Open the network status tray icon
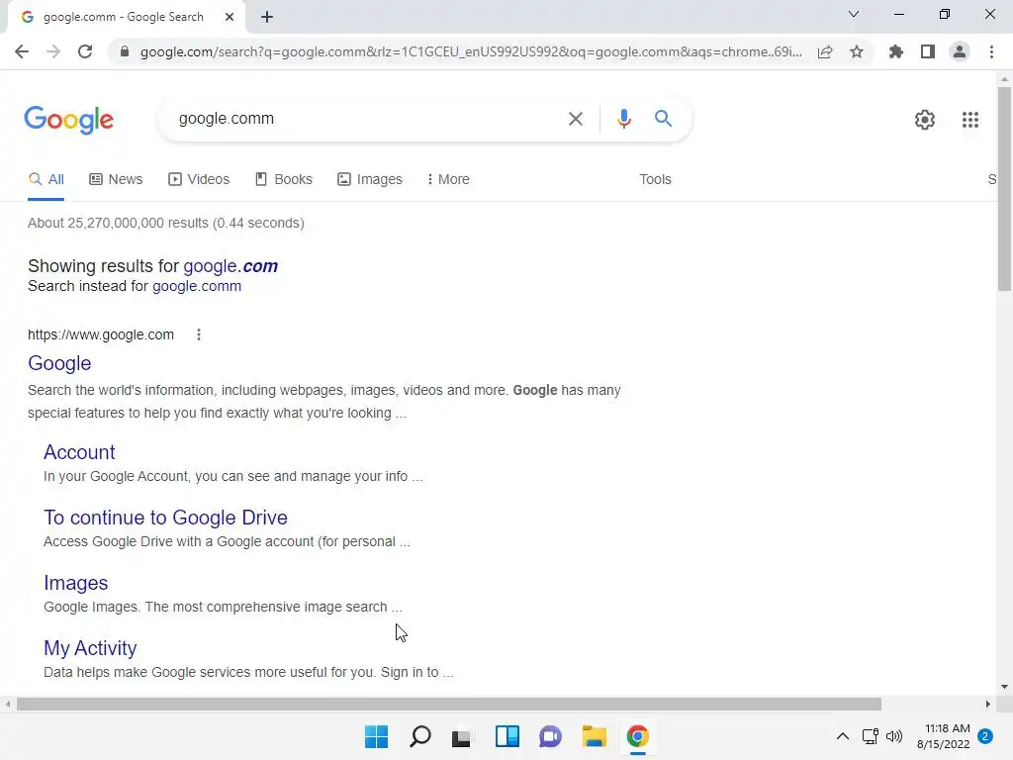 tap(871, 736)
